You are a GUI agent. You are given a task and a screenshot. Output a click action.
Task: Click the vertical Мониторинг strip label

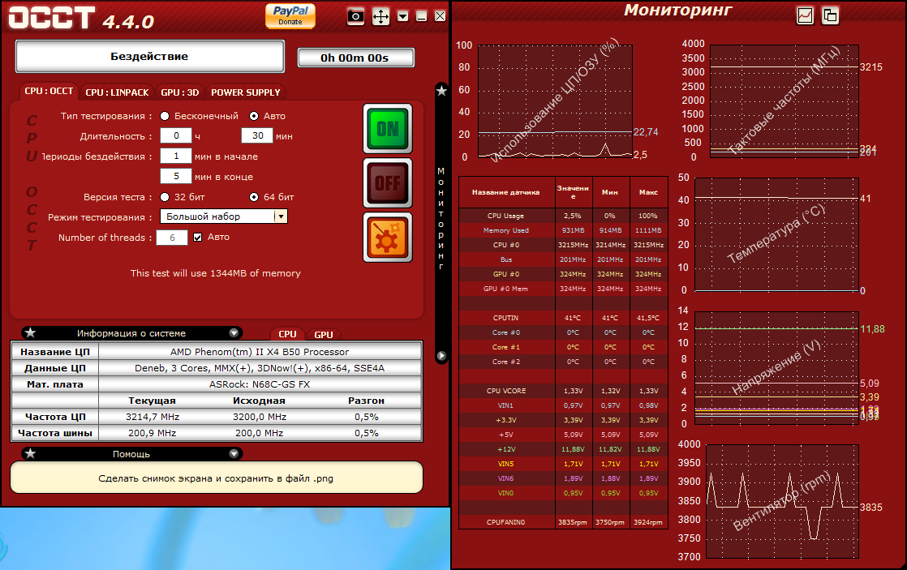pyautogui.click(x=441, y=219)
